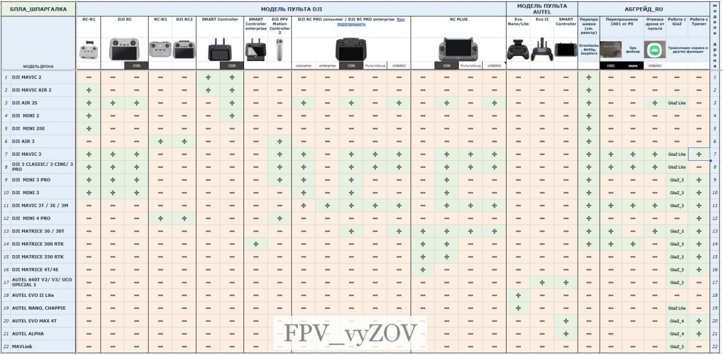Click the Autel Evo II controller image
Screen dimensions: 723x355
pos(542,49)
